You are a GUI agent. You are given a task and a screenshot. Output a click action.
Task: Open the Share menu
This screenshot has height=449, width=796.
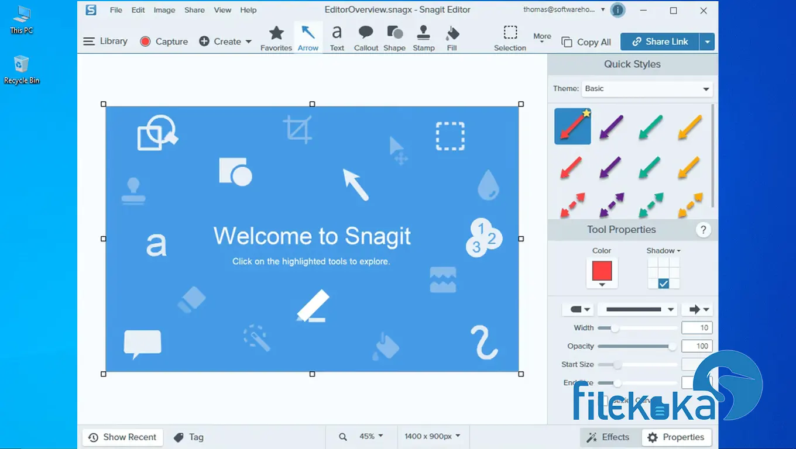(194, 10)
